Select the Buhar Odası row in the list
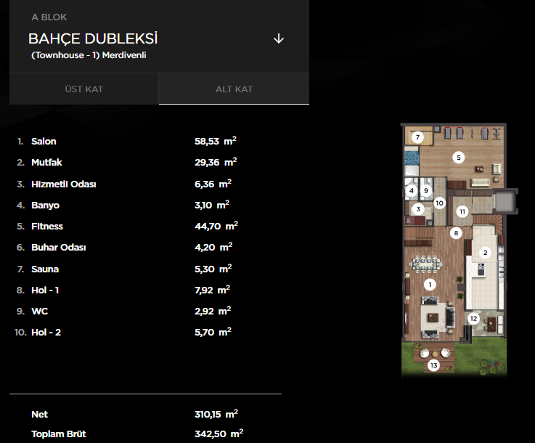The height and width of the screenshot is (443, 535). (59, 248)
